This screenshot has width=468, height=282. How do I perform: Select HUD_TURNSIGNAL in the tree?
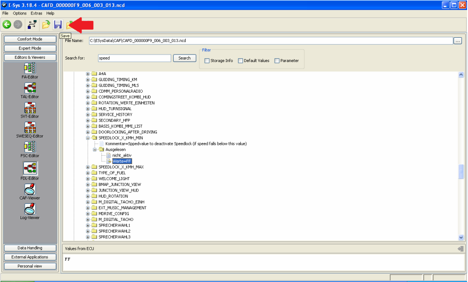point(115,109)
